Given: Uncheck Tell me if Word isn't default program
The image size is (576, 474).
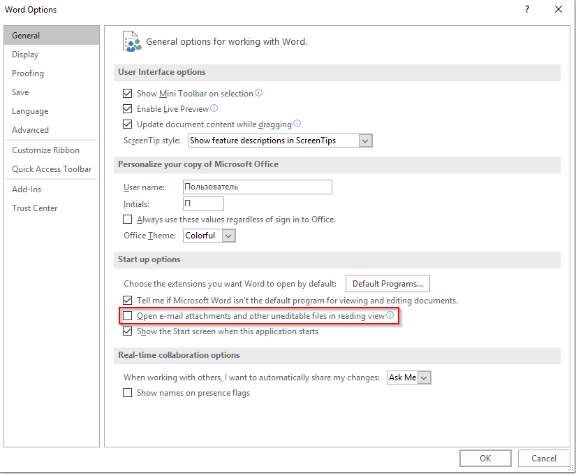Looking at the screenshot, I should (128, 301).
